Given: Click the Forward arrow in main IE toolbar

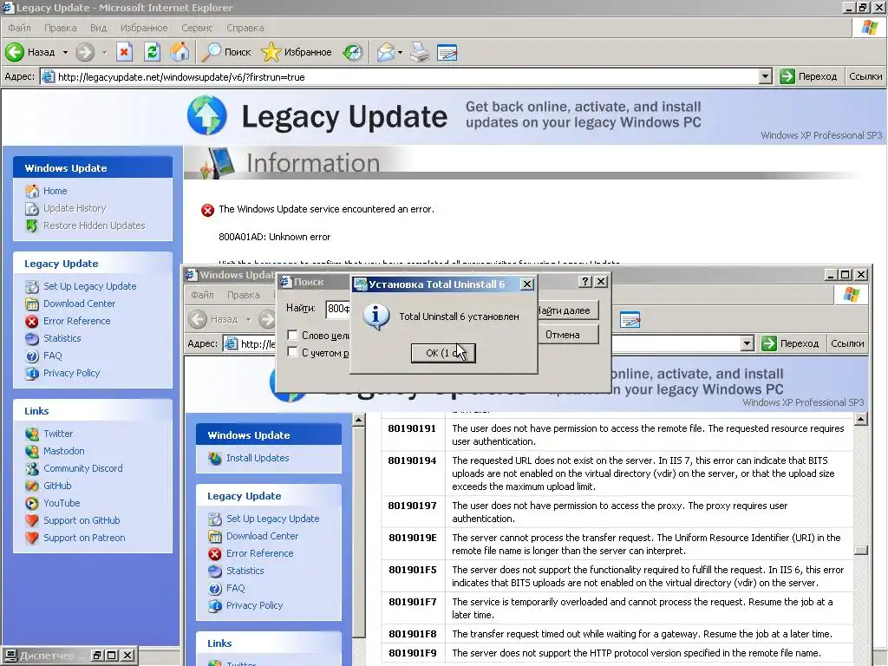Looking at the screenshot, I should point(85,52).
